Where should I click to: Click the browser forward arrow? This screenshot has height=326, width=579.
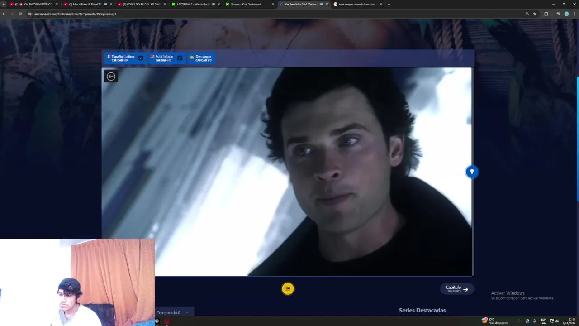pyautogui.click(x=12, y=14)
